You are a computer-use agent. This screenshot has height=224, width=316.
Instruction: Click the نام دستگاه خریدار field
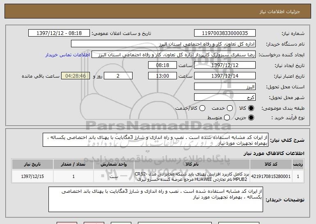163,44
